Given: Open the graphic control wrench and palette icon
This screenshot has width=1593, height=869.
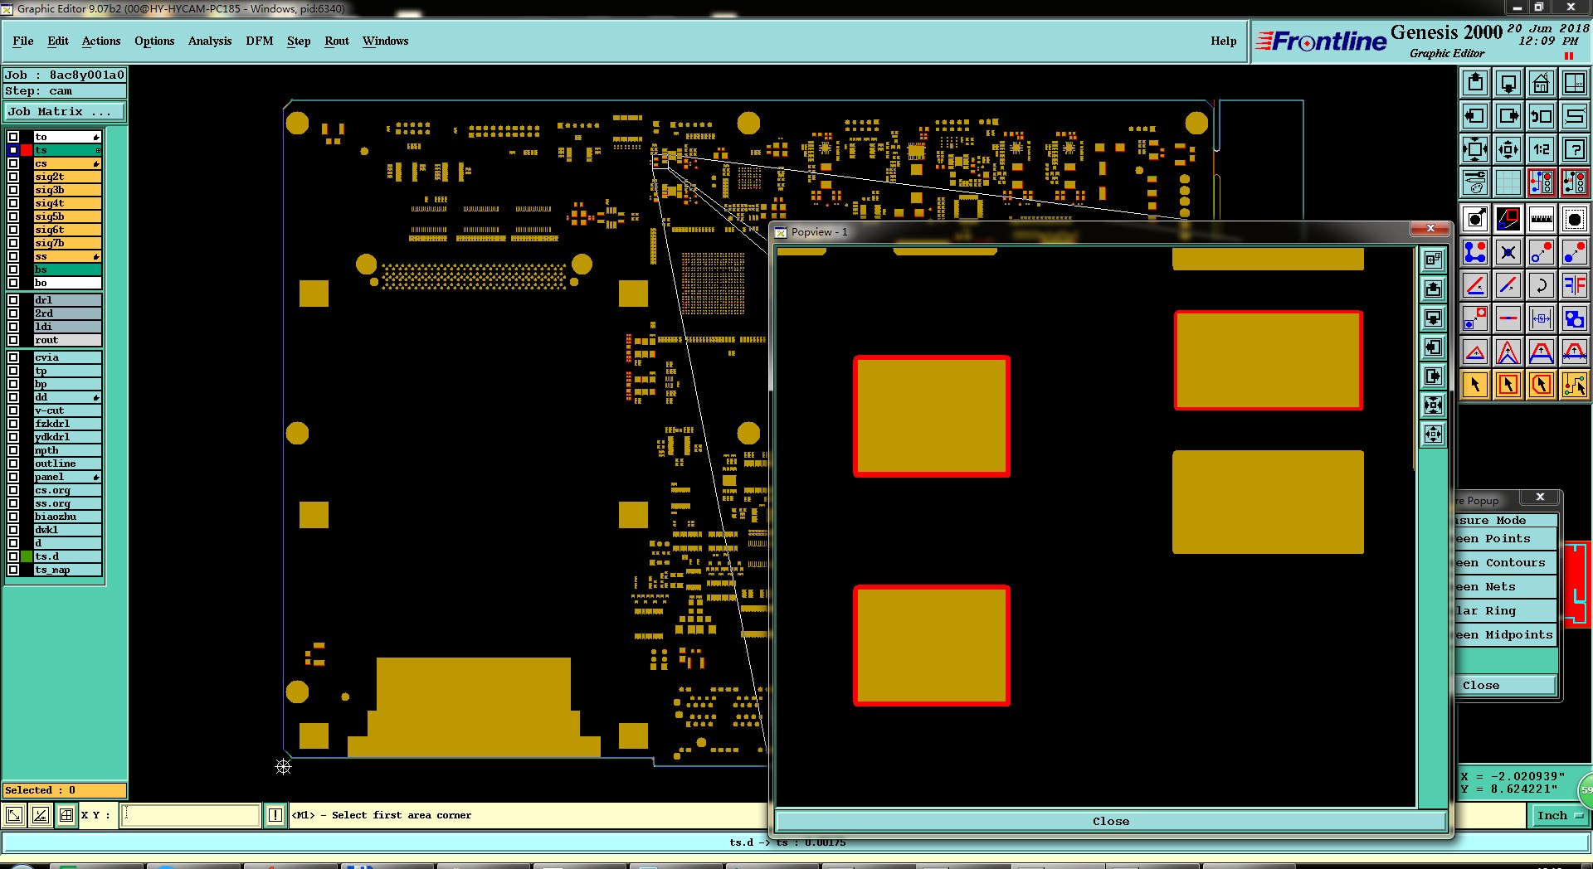Looking at the screenshot, I should pos(1475,182).
